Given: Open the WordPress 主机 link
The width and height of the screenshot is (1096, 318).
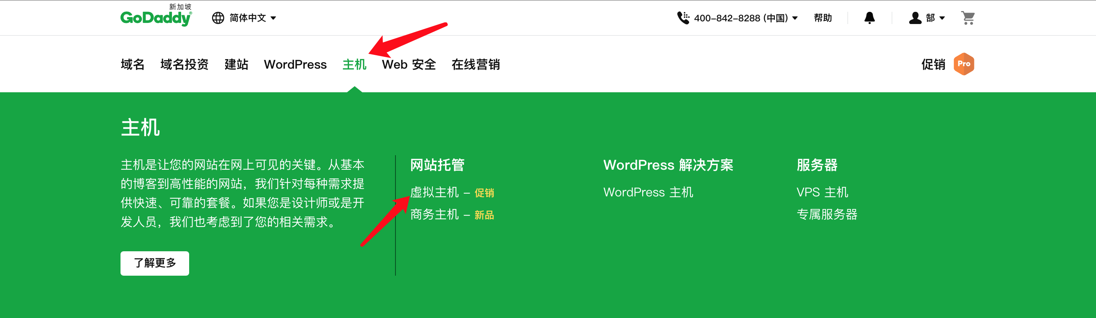Looking at the screenshot, I should click(648, 193).
